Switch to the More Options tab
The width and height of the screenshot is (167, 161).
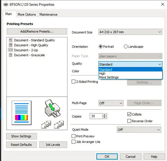coord(27,14)
